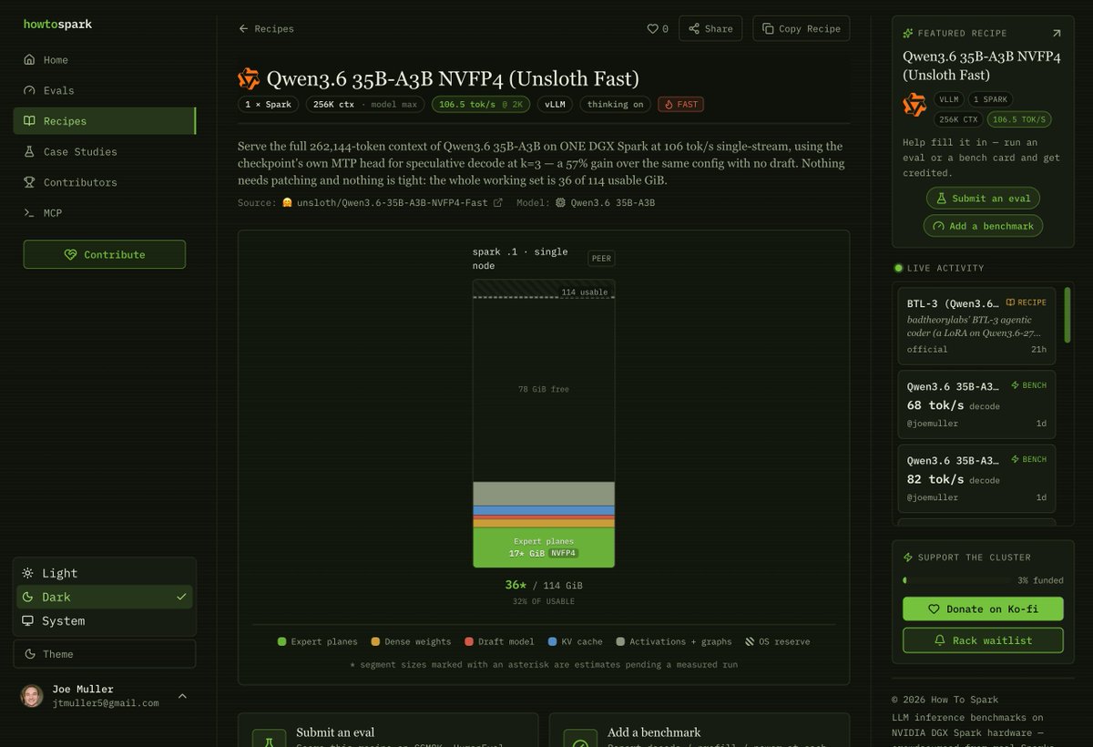
Task: Click the featured recipe Qwen logo
Action: [x=914, y=105]
